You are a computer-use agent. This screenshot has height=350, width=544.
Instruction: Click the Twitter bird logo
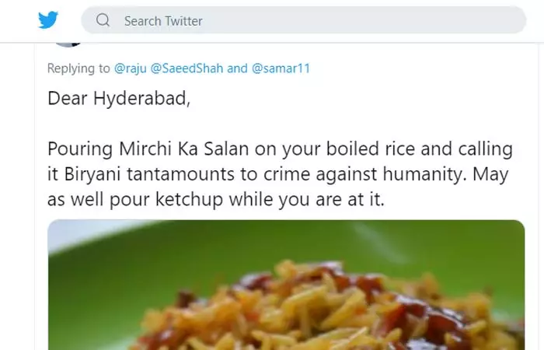click(48, 20)
